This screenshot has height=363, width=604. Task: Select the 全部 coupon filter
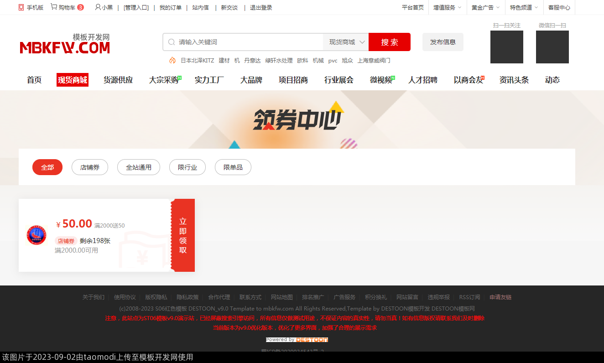pos(47,167)
